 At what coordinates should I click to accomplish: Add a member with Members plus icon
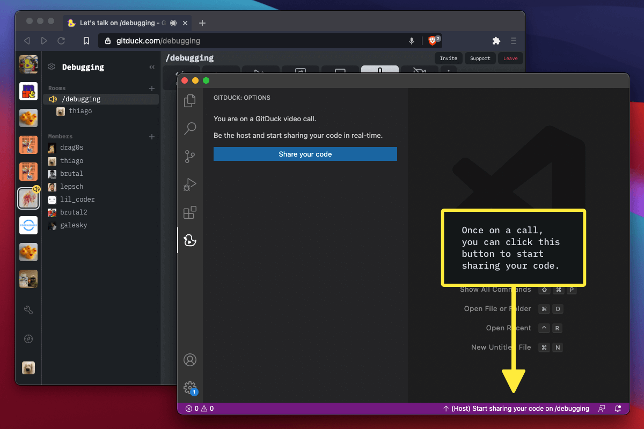[x=152, y=137]
